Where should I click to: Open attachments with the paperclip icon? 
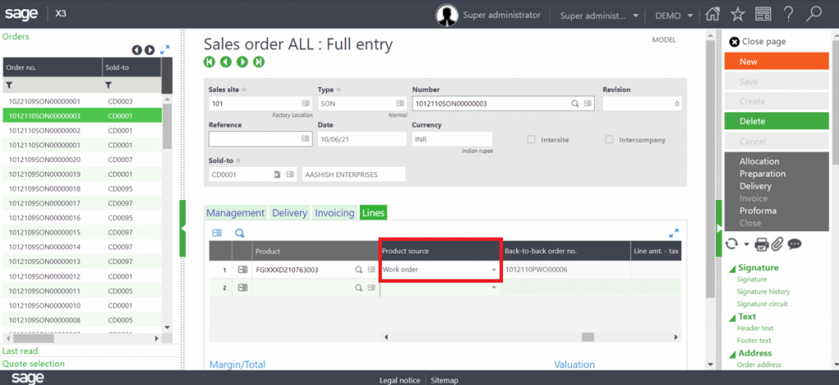click(x=778, y=244)
